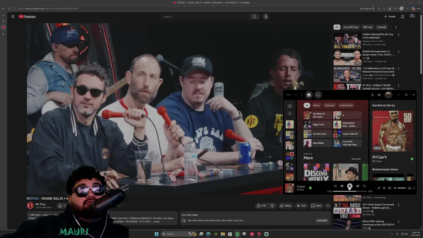Image resolution: width=423 pixels, height=238 pixels.
Task: Open Khabib vs Dustin Poirier full fight thumbnail
Action: pyautogui.click(x=347, y=58)
